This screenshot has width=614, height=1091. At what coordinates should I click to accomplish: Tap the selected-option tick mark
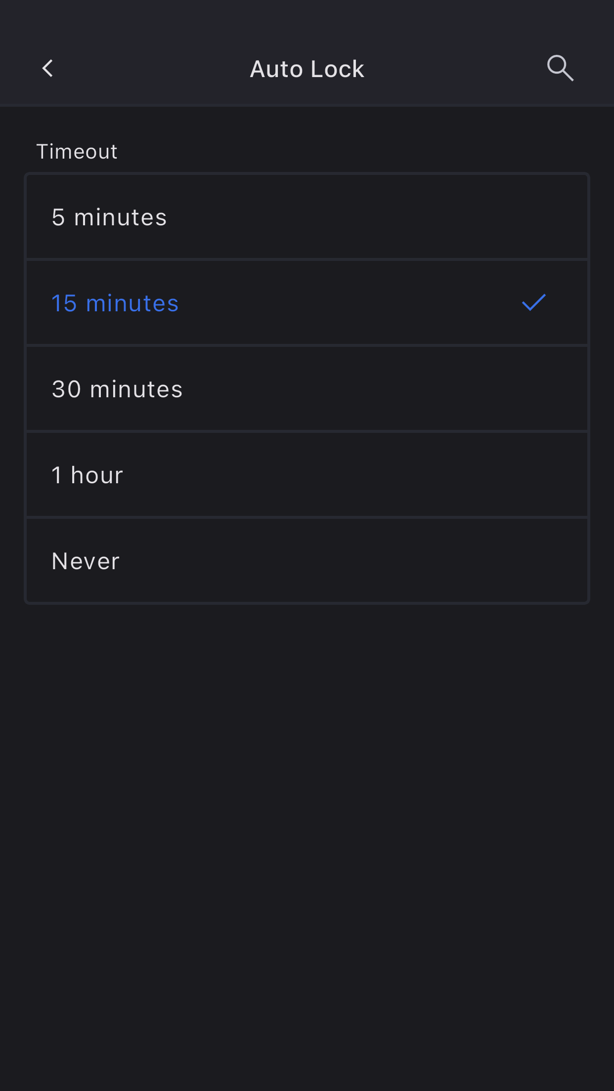tap(533, 302)
